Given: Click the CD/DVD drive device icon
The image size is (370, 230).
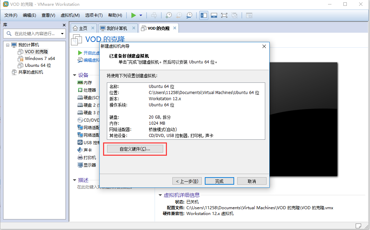Looking at the screenshot, I should [80, 120].
